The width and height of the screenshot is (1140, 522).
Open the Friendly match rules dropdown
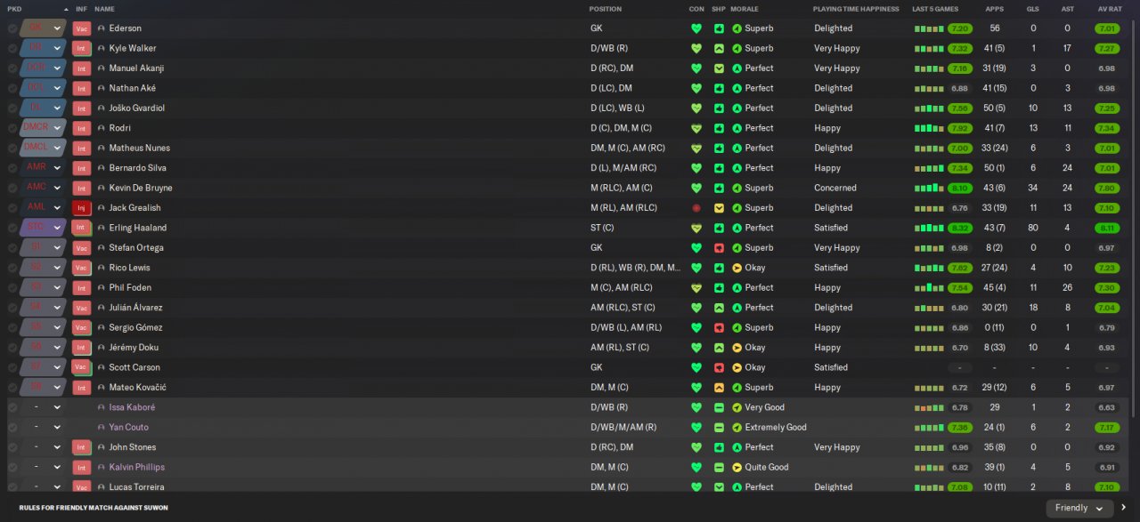tap(1079, 508)
